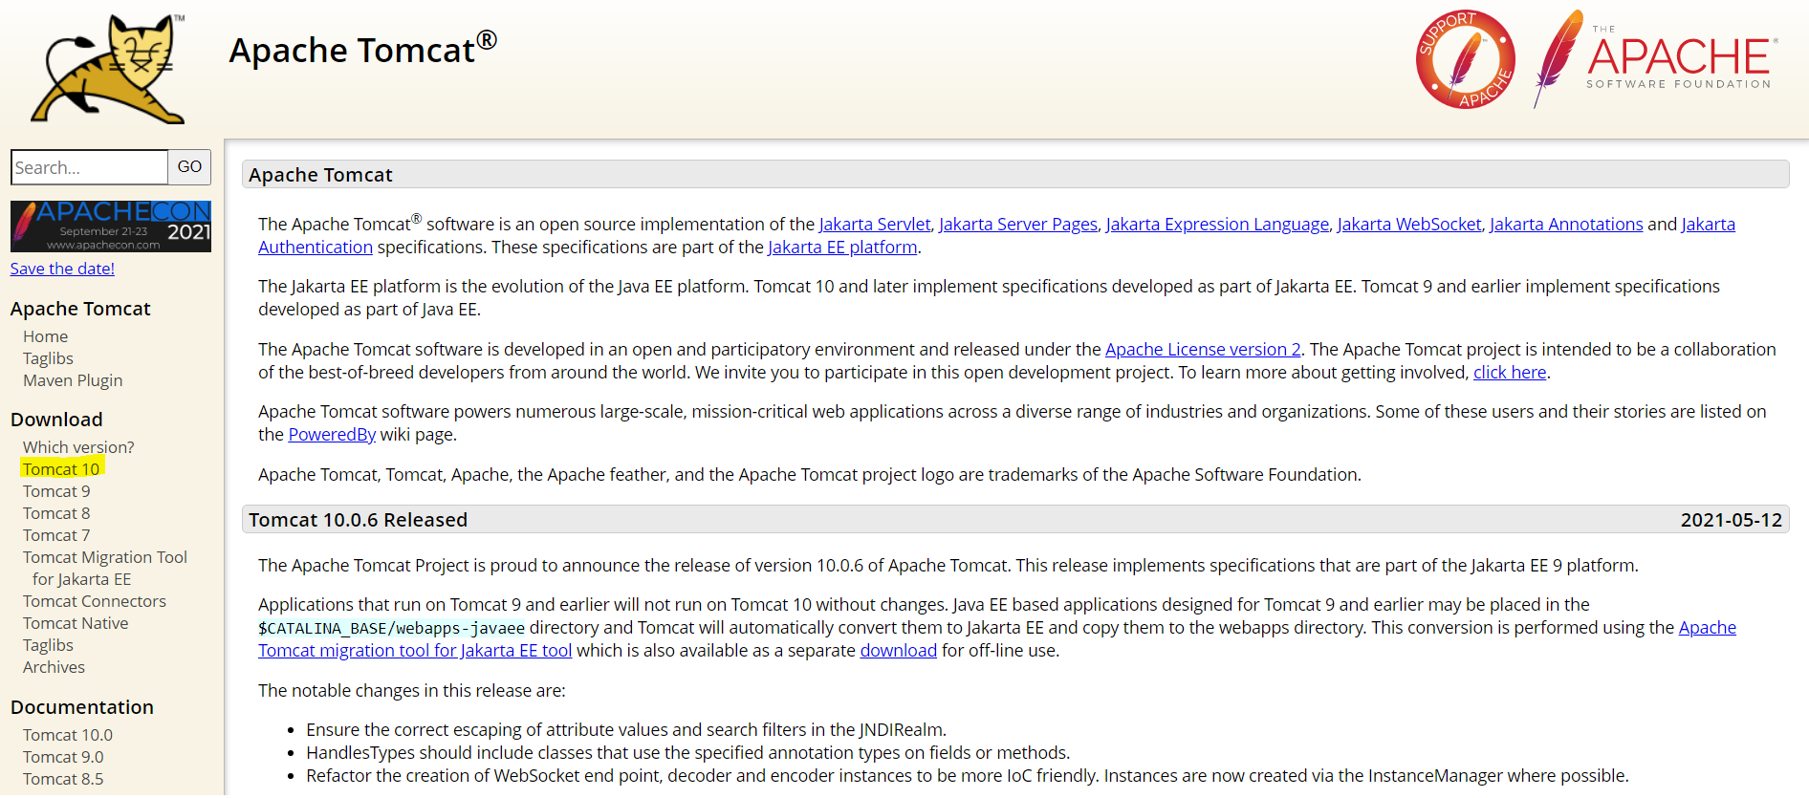
Task: Click the Support Apache round badge
Action: (1465, 59)
